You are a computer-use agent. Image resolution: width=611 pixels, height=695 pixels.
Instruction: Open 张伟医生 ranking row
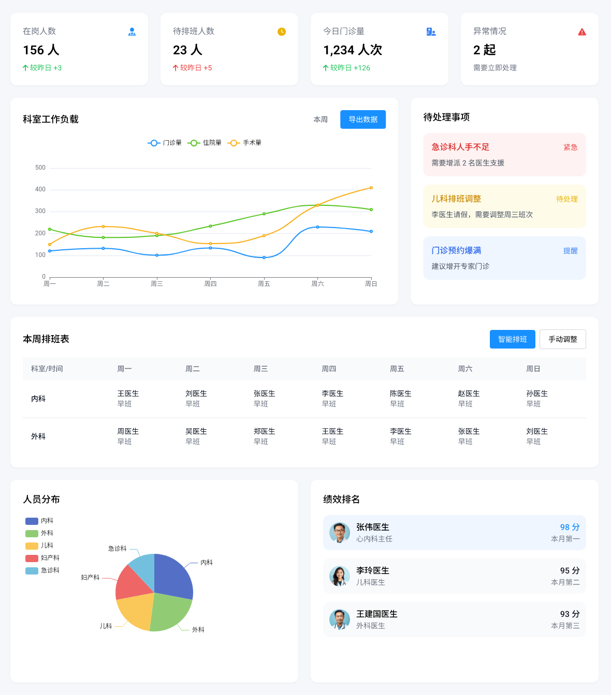coord(455,533)
